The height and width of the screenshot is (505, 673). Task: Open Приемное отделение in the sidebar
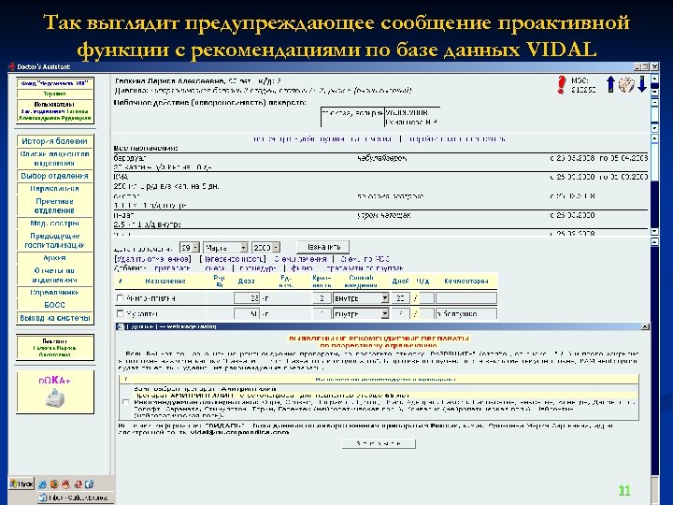point(54,206)
